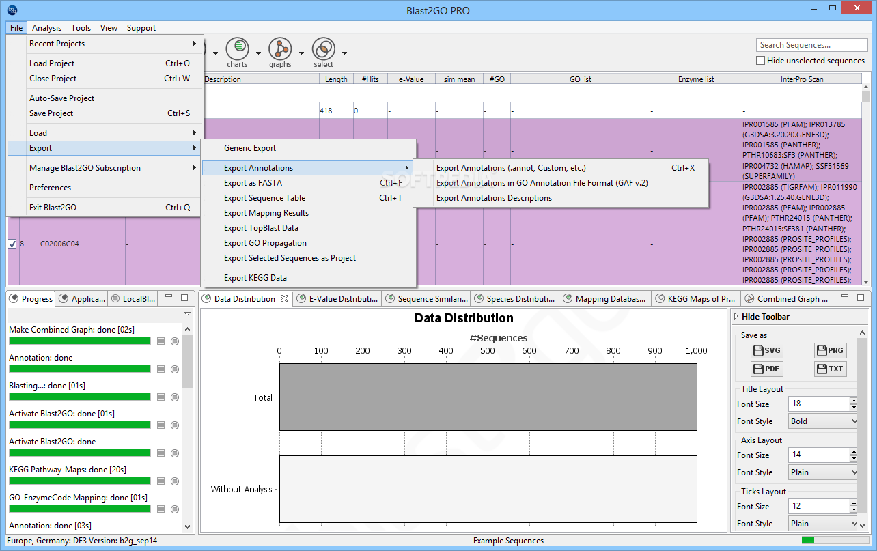Screen dimensions: 877x551
Task: Click square icon beside Annotation: done bar
Action: click(161, 369)
